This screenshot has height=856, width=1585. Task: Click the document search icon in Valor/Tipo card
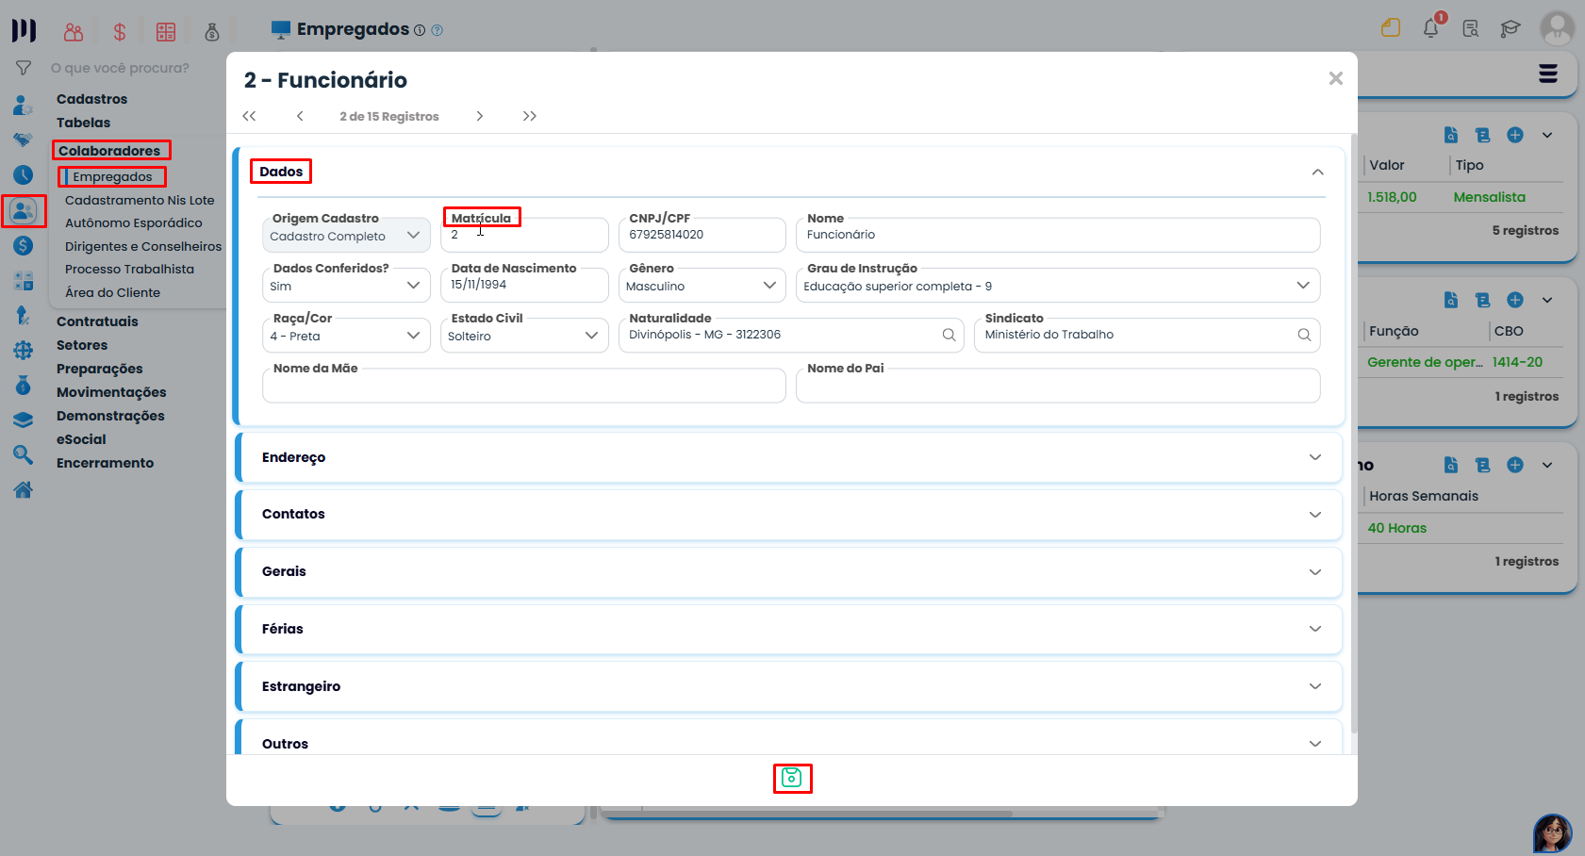1451,135
